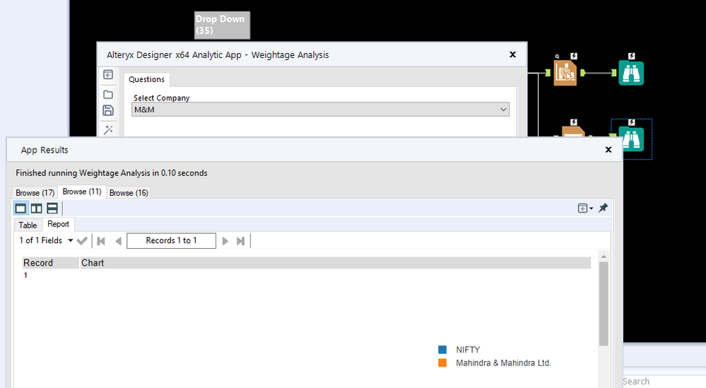The height and width of the screenshot is (388, 706).
Task: Click the blue NIFTY legend swatch
Action: (442, 350)
